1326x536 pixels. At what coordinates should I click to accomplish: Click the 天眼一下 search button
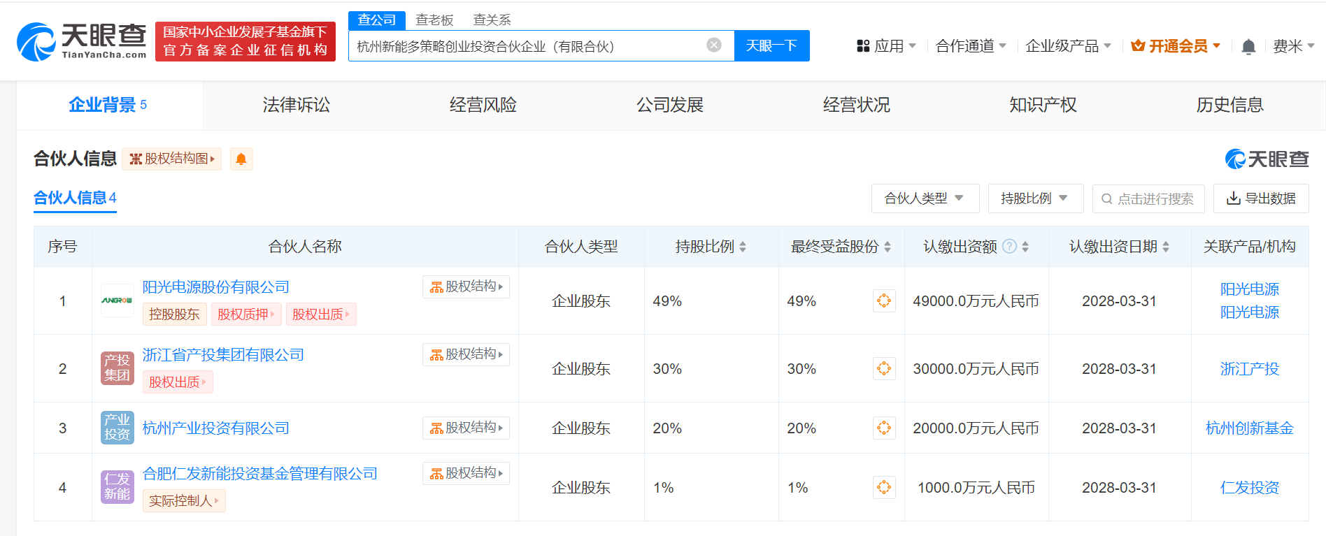[771, 46]
